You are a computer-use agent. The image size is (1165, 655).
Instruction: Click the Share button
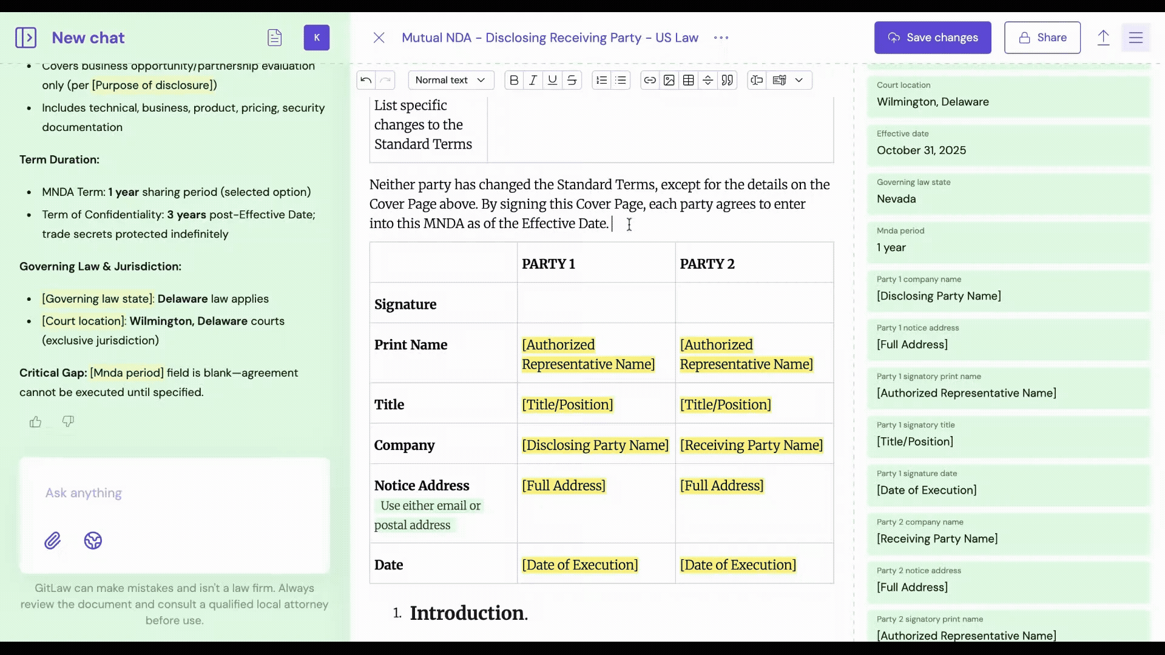[x=1042, y=38]
